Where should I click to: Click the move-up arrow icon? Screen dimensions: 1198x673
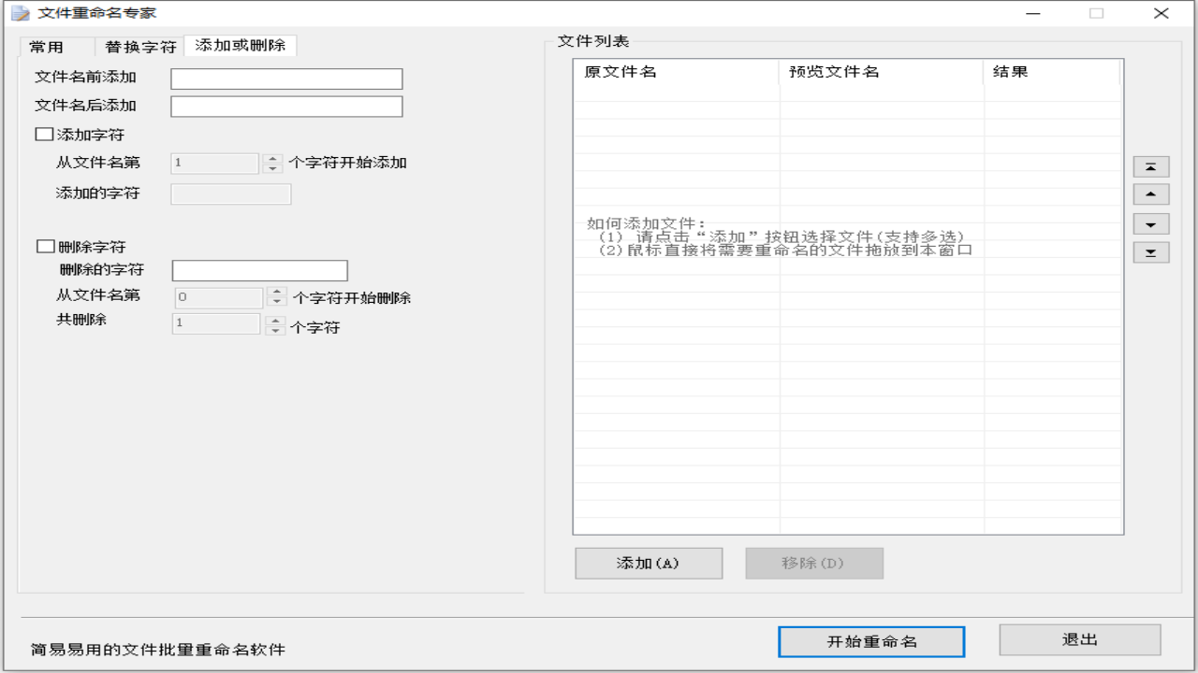[x=1150, y=193]
